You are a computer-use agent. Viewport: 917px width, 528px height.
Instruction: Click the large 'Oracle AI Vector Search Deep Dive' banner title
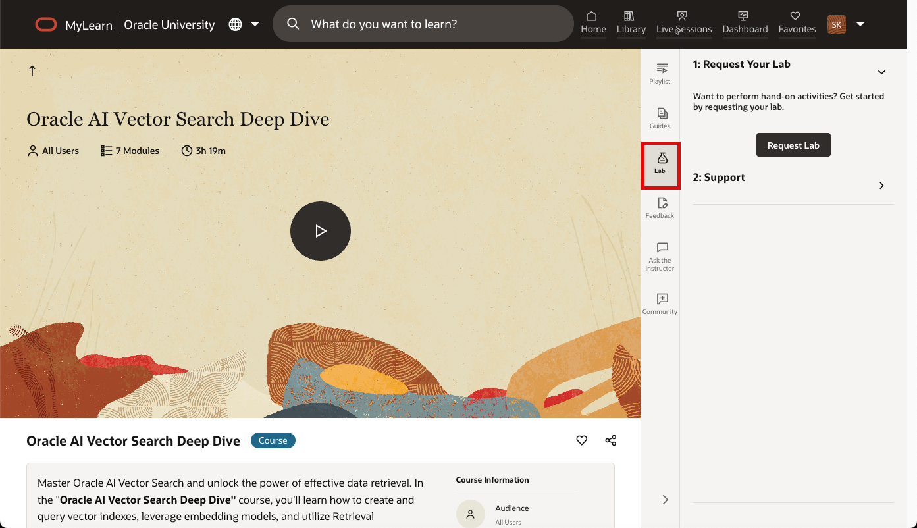(x=178, y=119)
